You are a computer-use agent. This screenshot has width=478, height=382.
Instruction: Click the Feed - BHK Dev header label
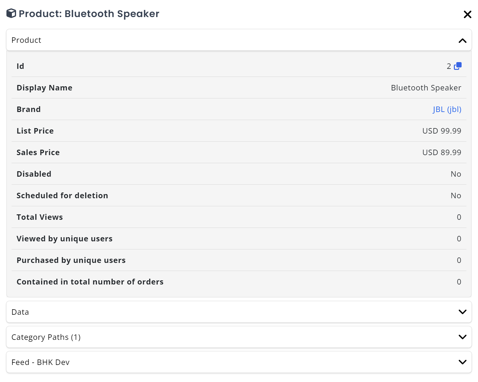pos(40,362)
